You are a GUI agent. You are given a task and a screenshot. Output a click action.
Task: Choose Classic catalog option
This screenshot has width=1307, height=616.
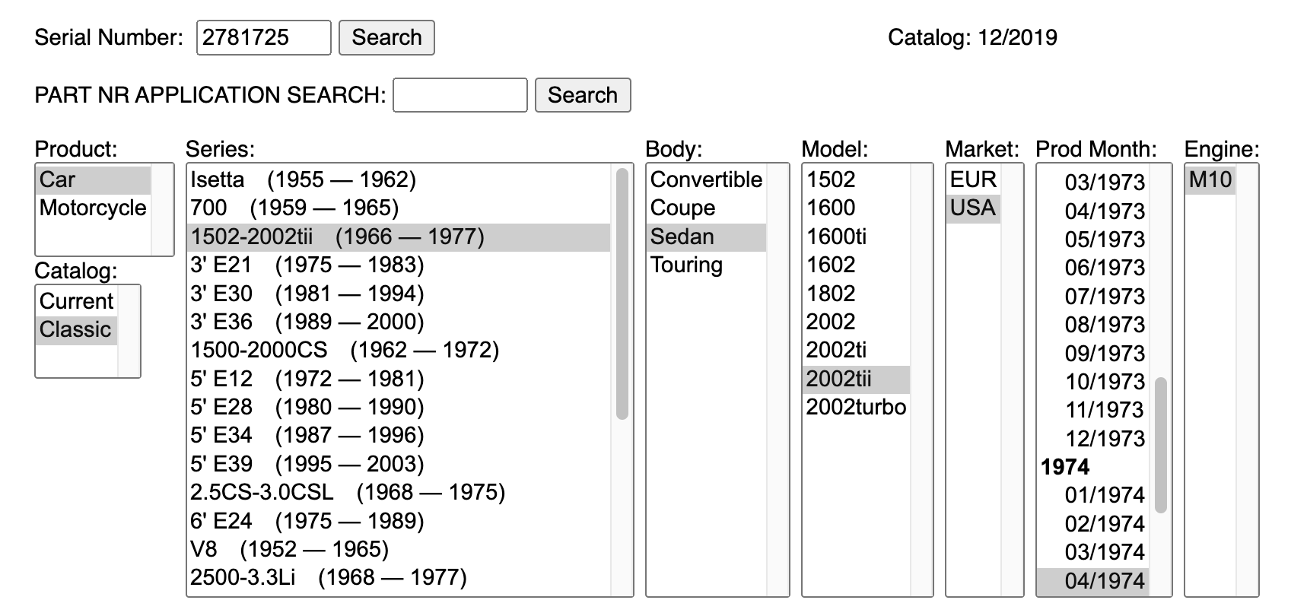75,329
